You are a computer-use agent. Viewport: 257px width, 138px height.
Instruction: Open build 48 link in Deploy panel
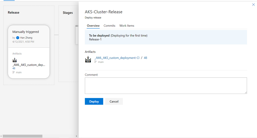145,58
